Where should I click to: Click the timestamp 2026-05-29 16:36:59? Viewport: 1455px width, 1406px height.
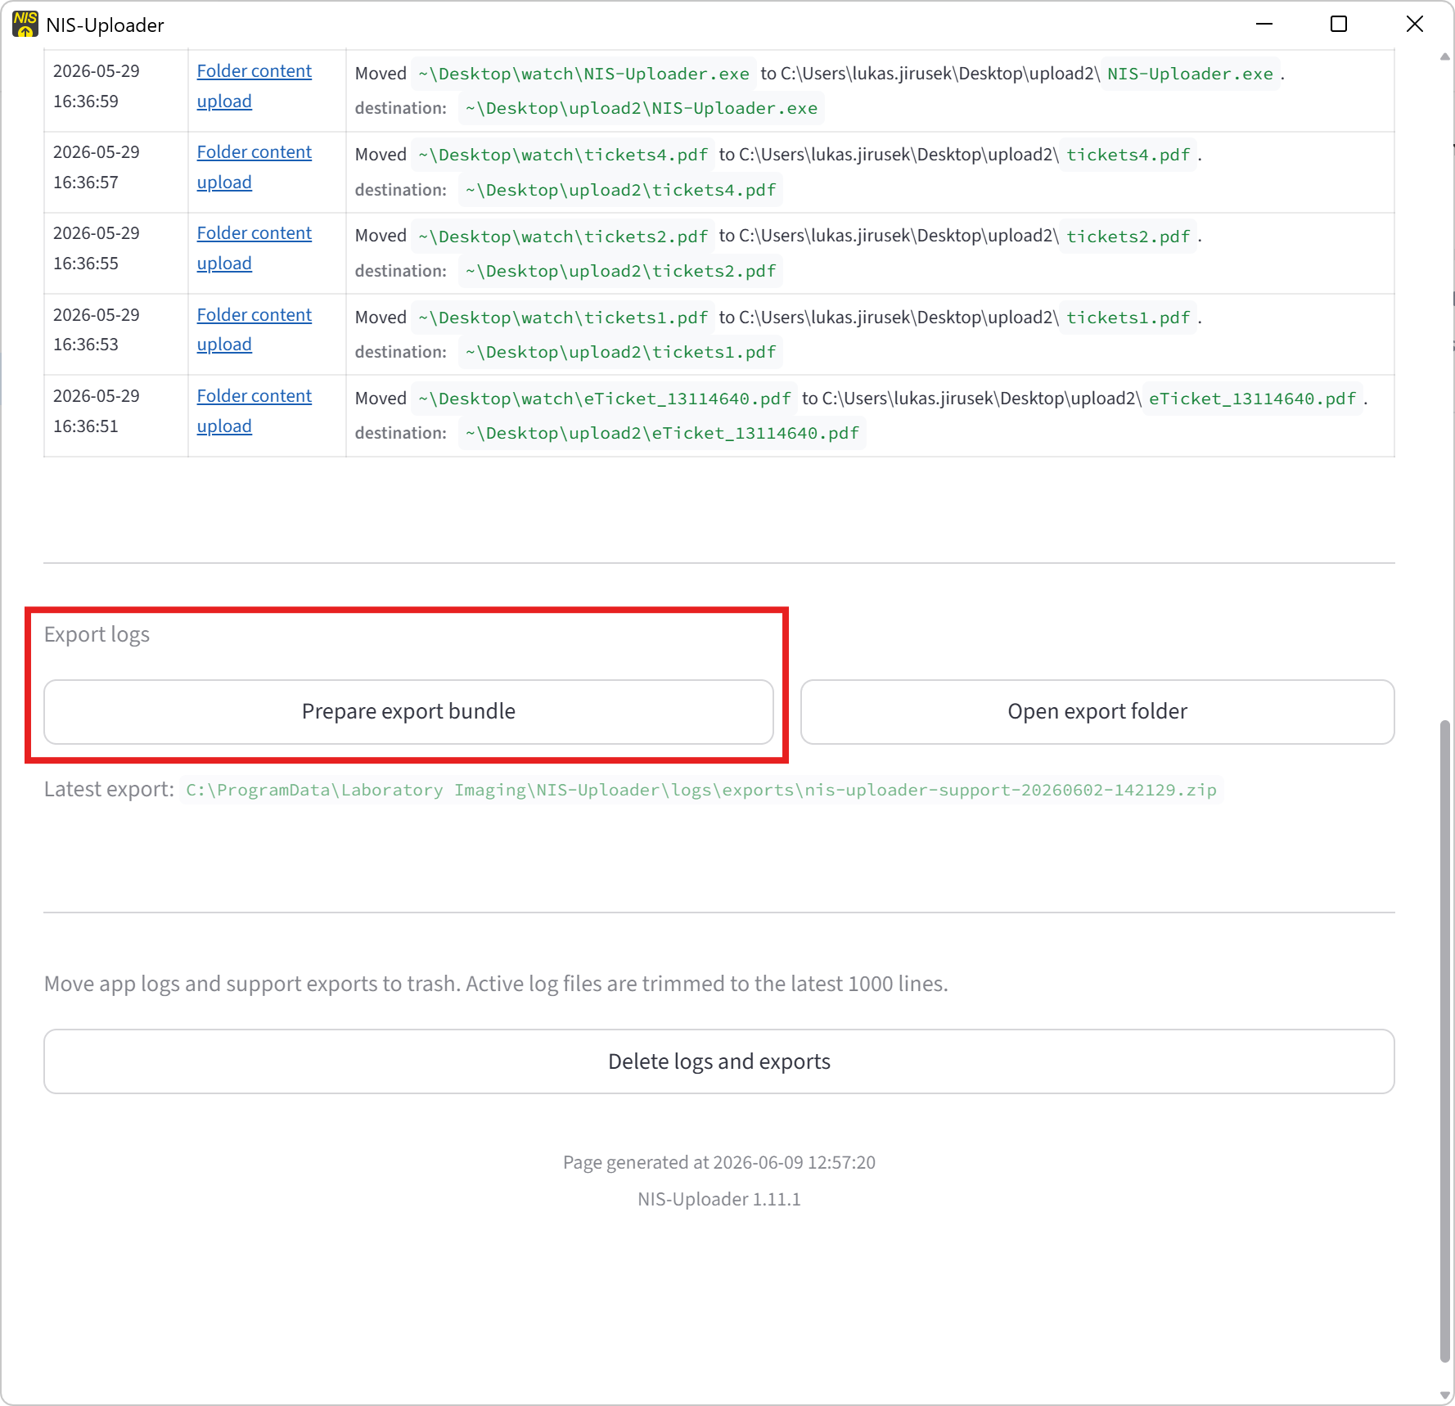pos(97,86)
